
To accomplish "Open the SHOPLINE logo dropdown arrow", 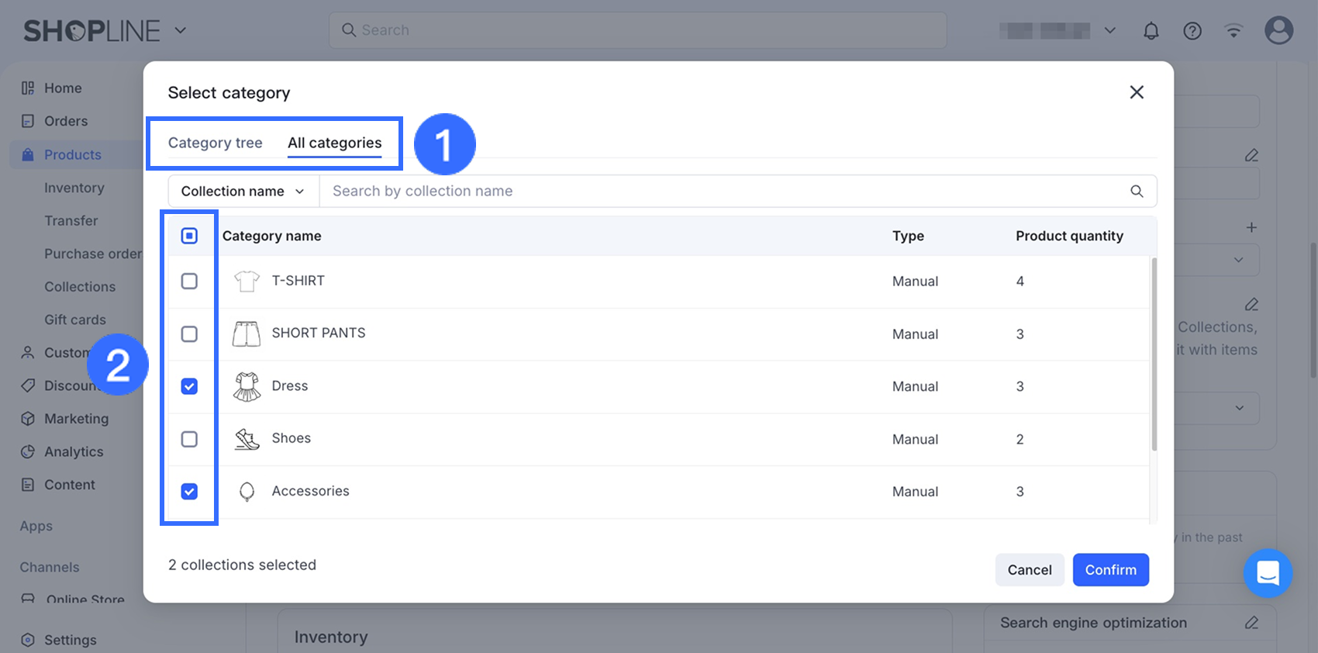I will click(x=180, y=30).
